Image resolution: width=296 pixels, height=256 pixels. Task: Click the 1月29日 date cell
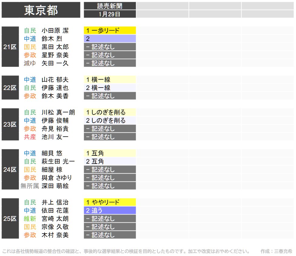coord(110,14)
